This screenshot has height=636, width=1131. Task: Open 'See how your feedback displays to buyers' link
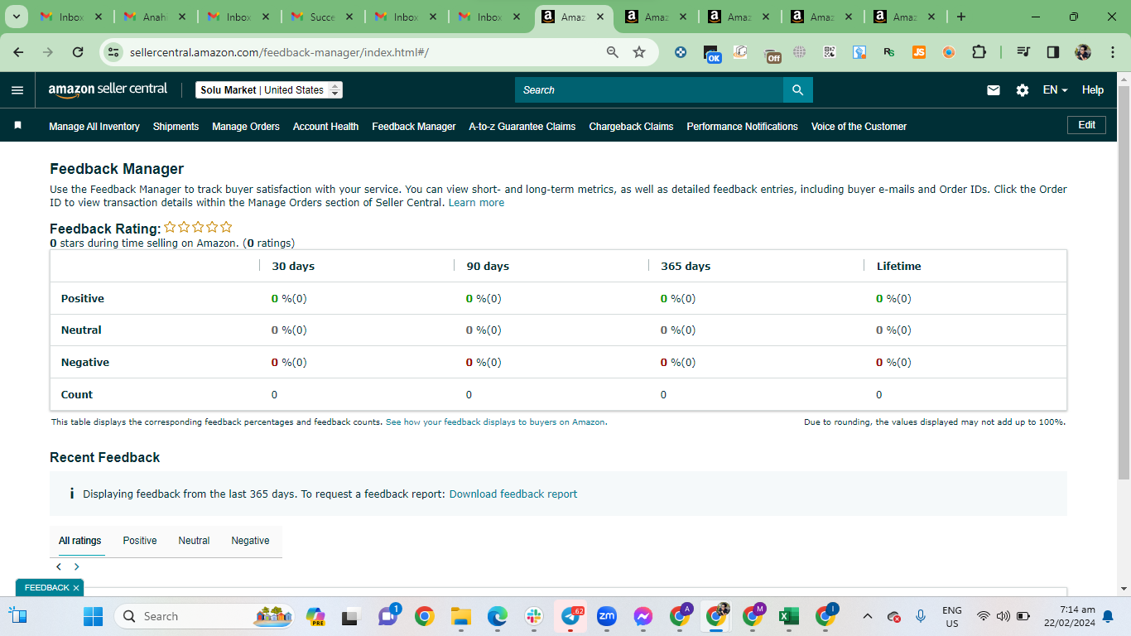pyautogui.click(x=495, y=422)
